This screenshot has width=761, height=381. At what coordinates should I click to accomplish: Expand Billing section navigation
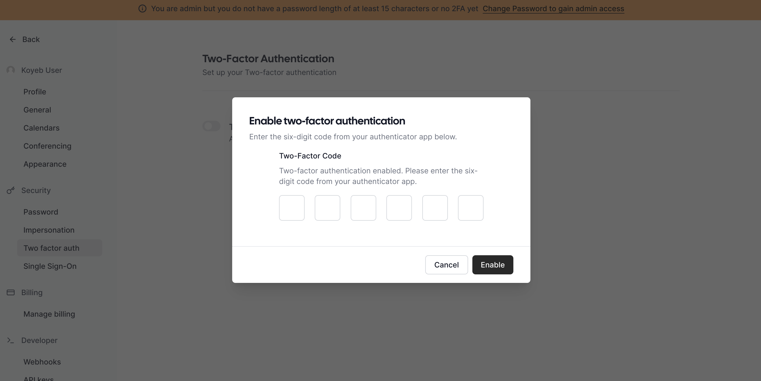point(32,292)
